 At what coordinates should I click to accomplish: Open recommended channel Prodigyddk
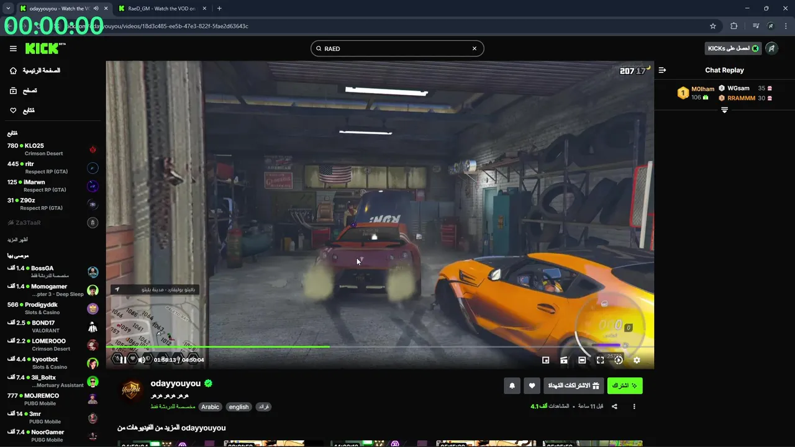53,309
